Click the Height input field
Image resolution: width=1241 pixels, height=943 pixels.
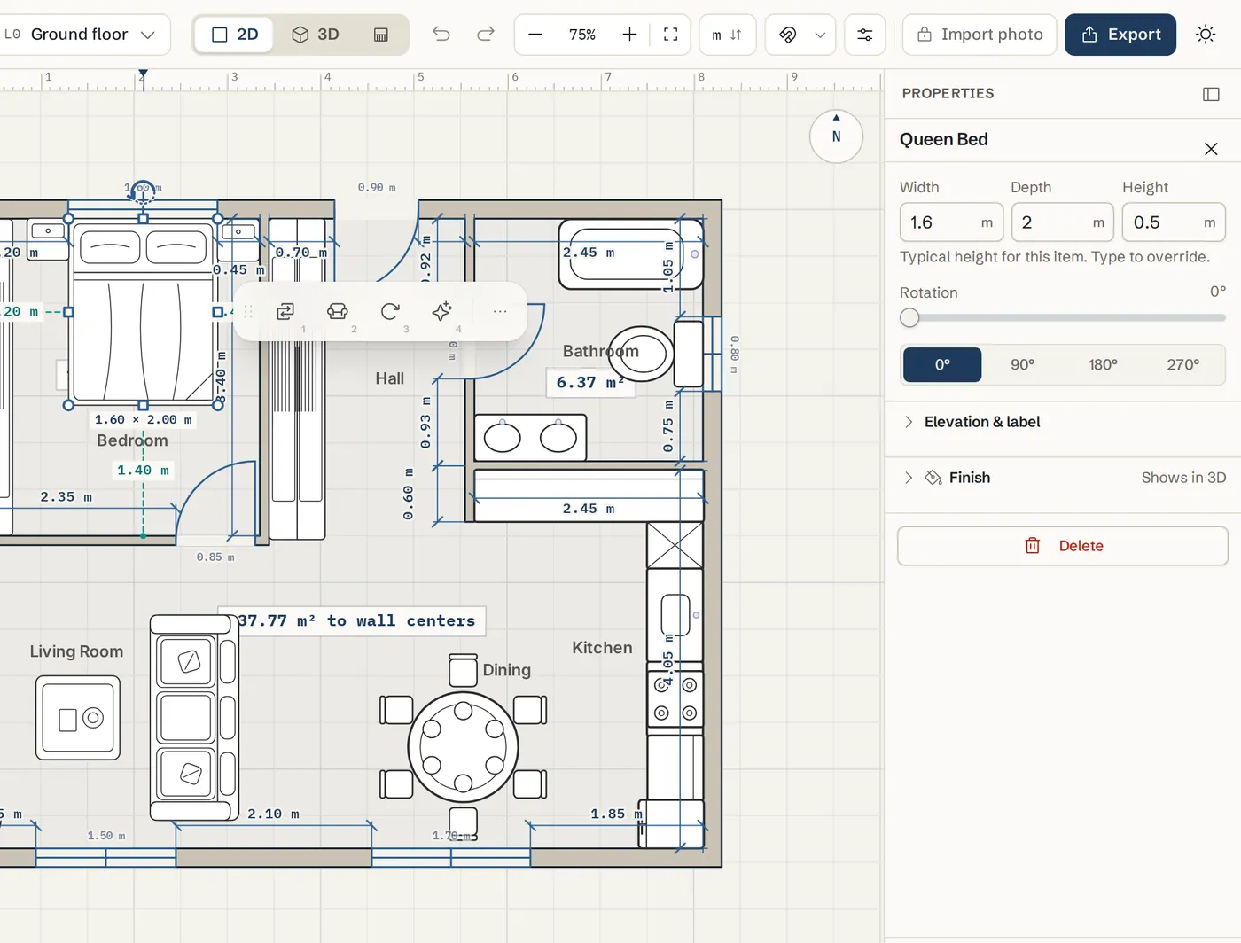coord(1174,222)
